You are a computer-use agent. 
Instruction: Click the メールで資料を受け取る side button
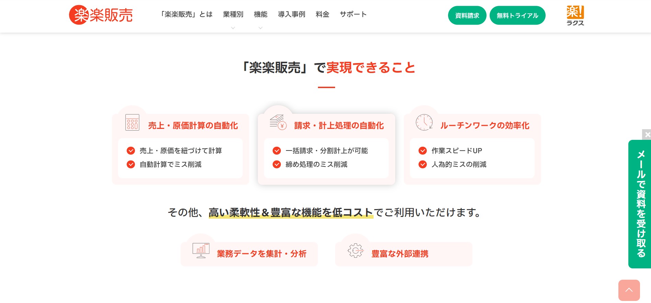[640, 204]
